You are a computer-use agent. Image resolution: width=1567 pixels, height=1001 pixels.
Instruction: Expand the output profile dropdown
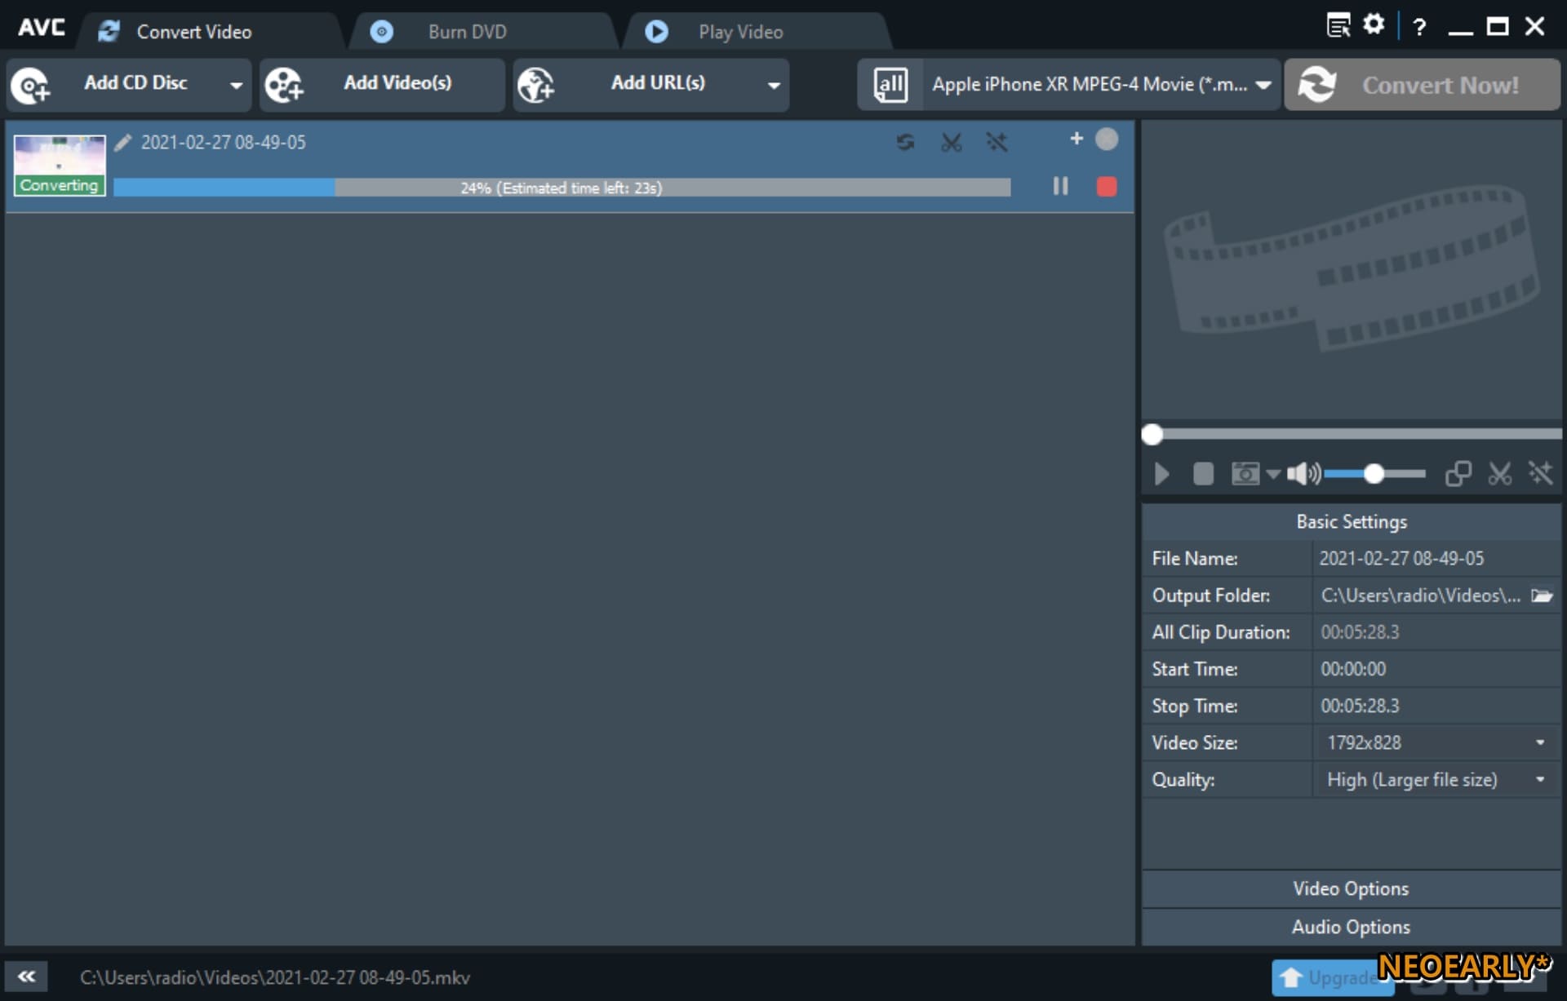1263,85
